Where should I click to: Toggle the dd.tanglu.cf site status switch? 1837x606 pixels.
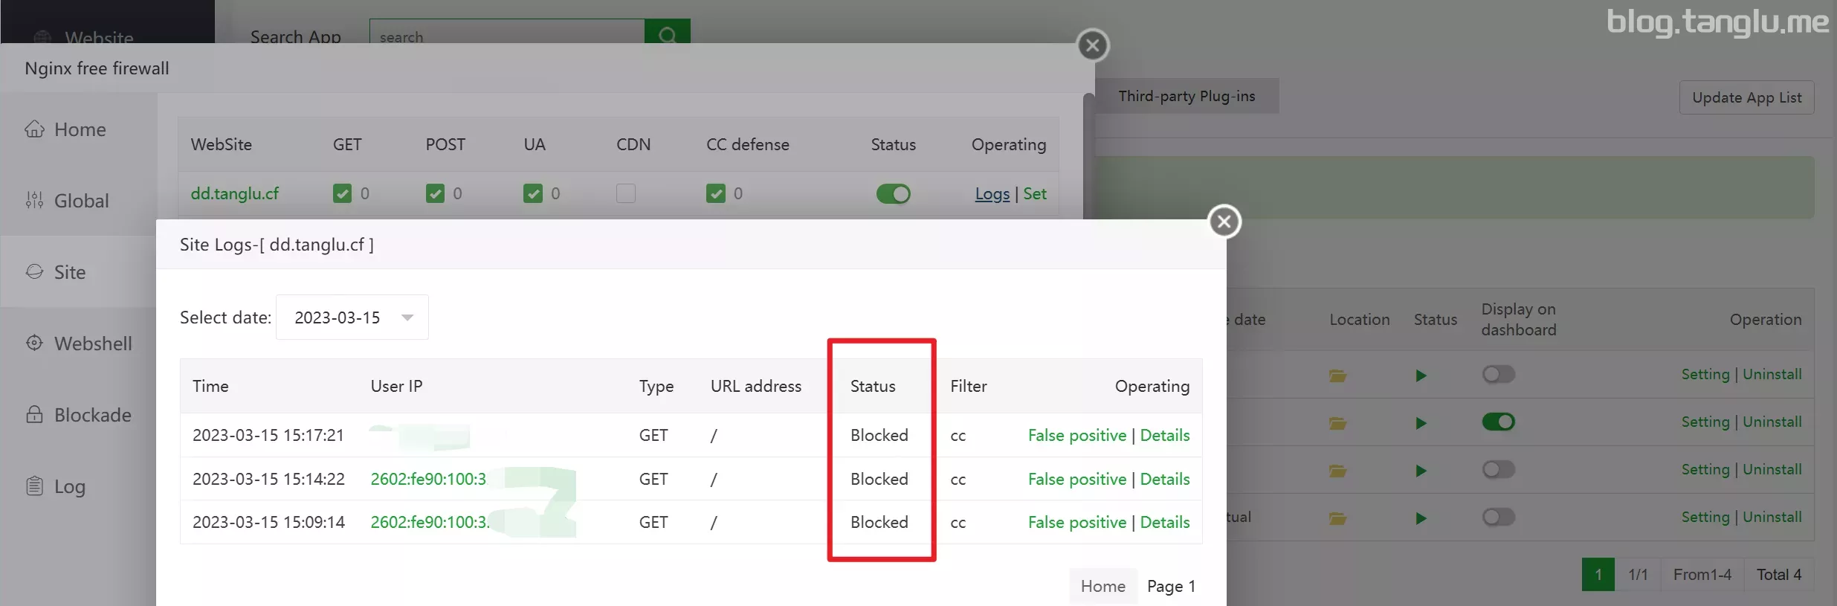[x=893, y=194]
